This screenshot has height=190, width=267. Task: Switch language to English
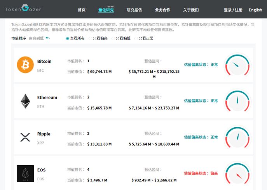pyautogui.click(x=255, y=10)
